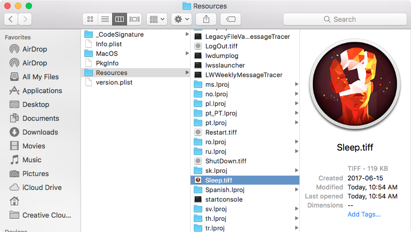Screen dimensions: 411x232
Task: Select the pt_PT.lproj folder
Action: (x=245, y=113)
